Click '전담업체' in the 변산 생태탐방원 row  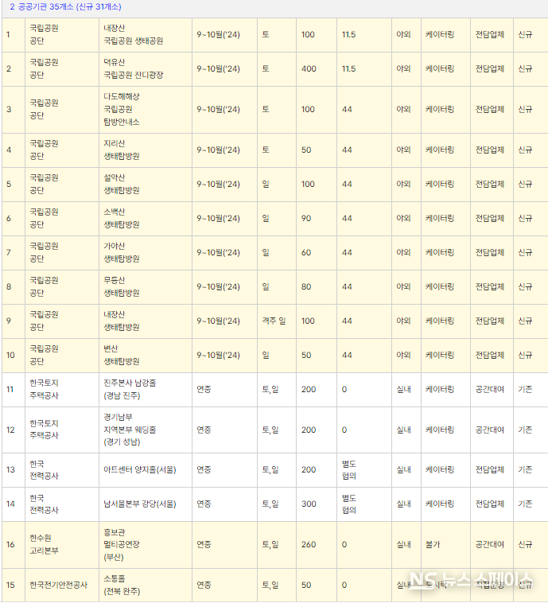(x=490, y=356)
